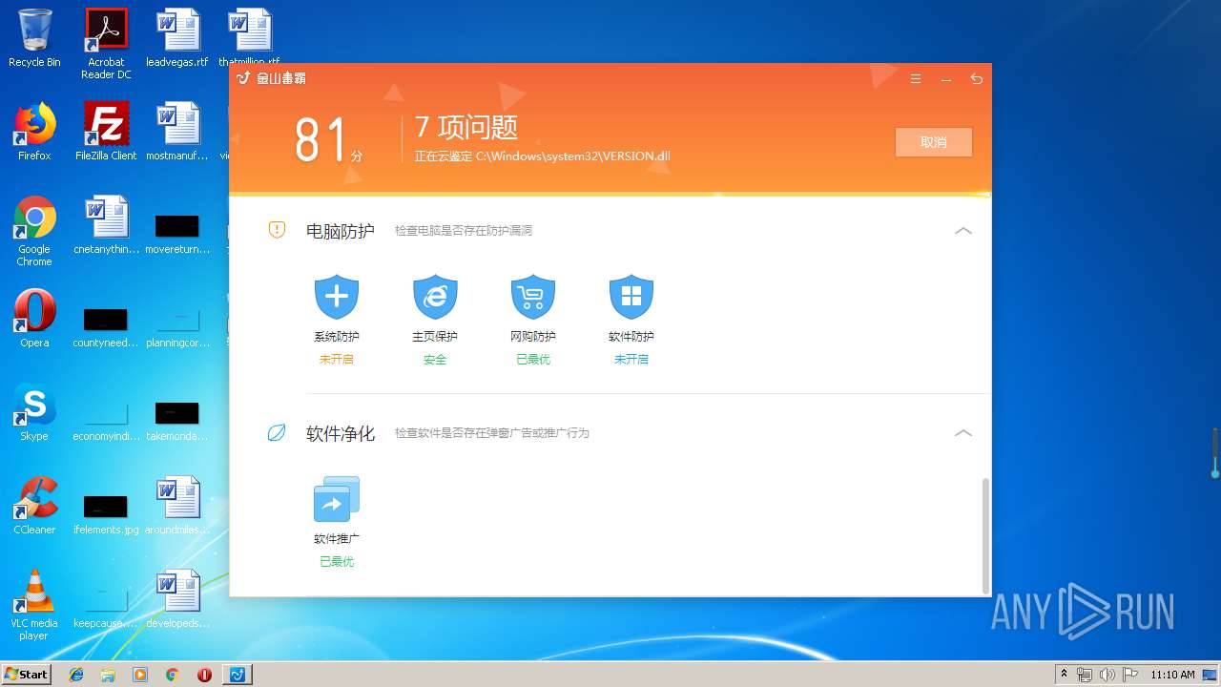Select the 网购防护 shopping cart shield
Image resolution: width=1221 pixels, height=687 pixels.
(533, 297)
